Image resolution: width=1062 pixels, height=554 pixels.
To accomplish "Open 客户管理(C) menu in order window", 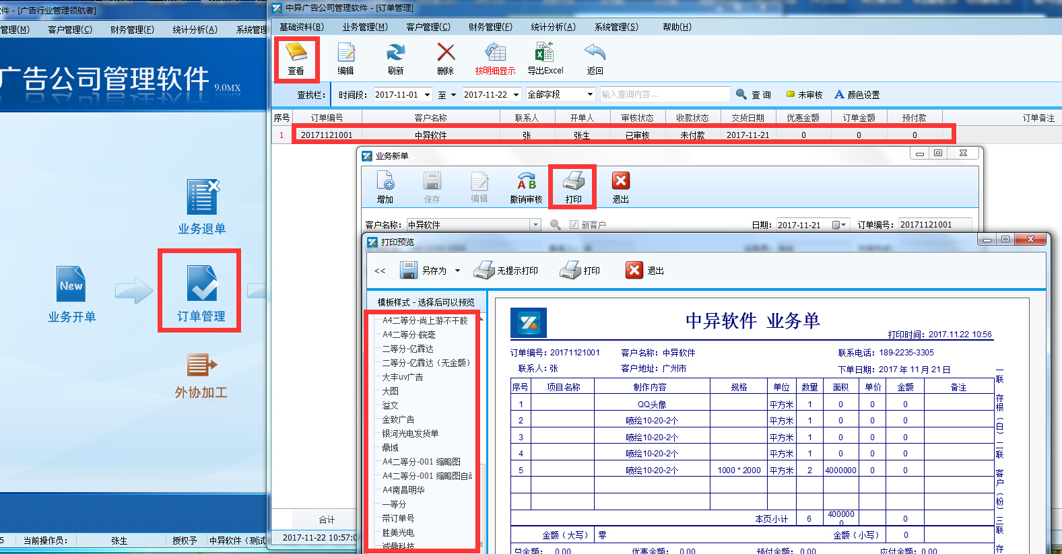I will pos(428,27).
